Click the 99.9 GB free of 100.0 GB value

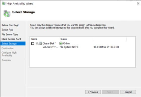point(106,47)
